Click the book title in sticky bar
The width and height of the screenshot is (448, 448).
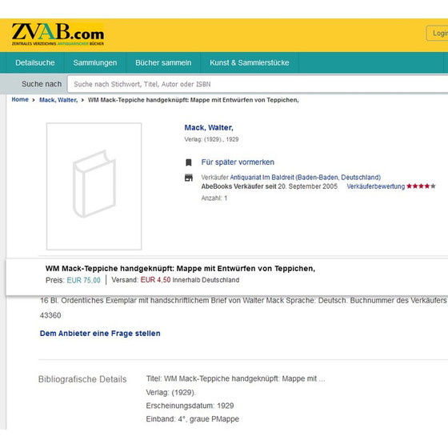point(180,269)
